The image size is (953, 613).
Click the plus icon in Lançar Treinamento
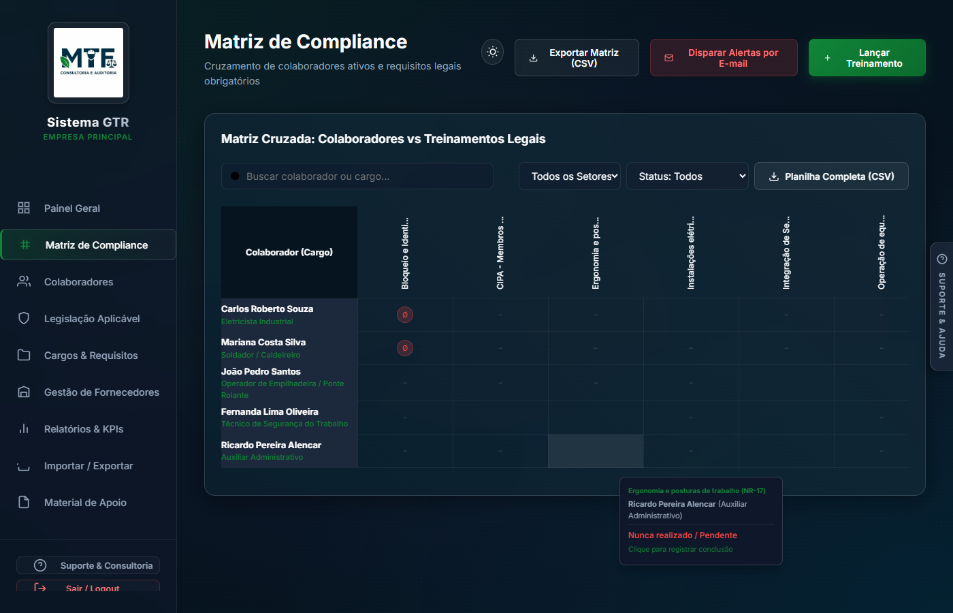[828, 58]
